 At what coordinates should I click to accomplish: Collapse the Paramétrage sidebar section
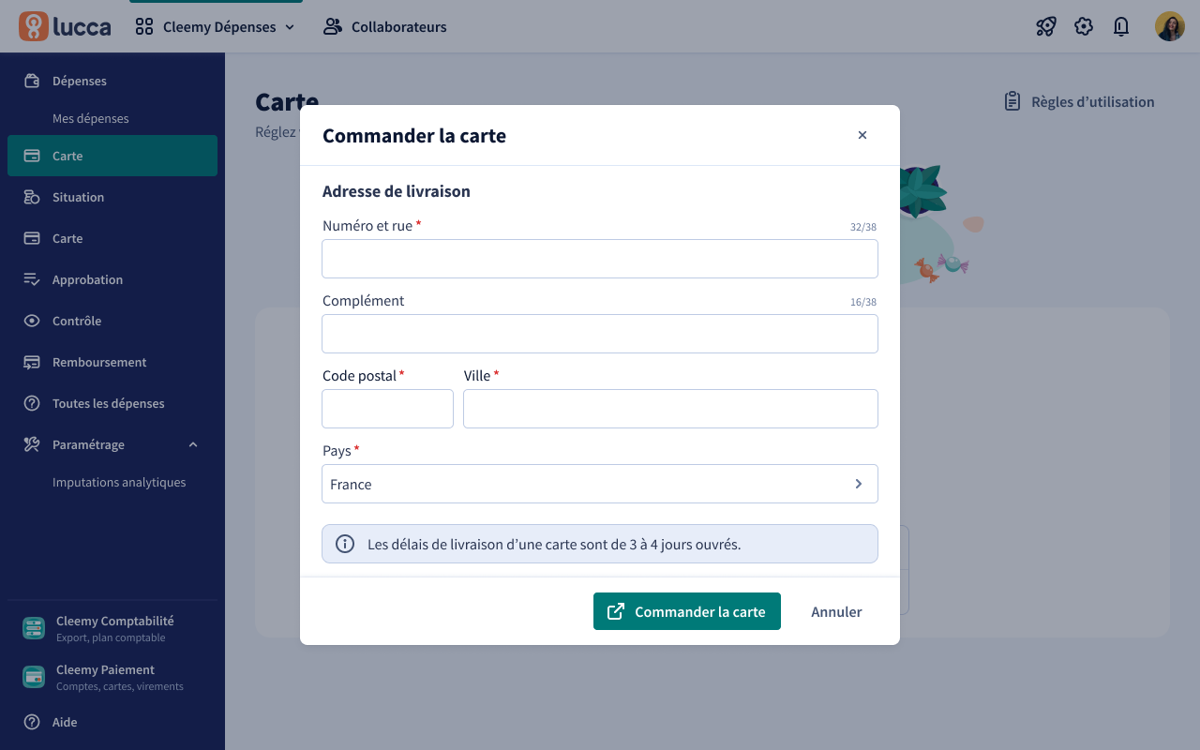click(193, 444)
